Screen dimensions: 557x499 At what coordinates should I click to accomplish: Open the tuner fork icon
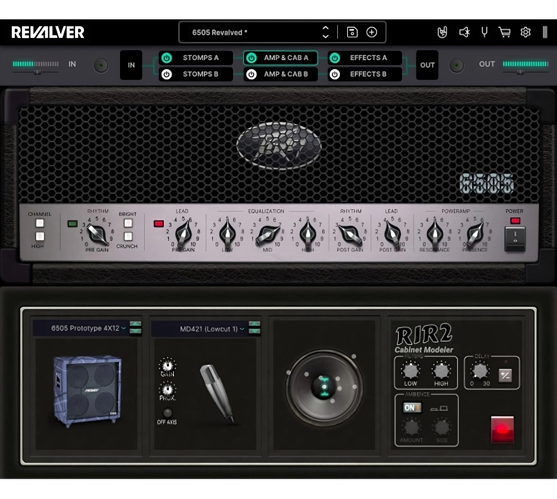484,32
